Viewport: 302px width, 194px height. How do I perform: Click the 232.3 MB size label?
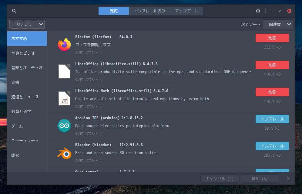click(x=272, y=47)
